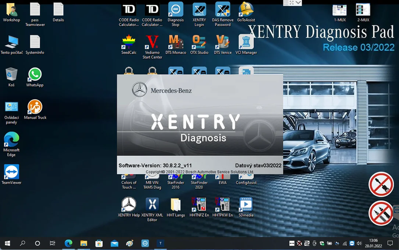Select the 1-MUX desktop icon
399x250 pixels.
pyautogui.click(x=340, y=12)
